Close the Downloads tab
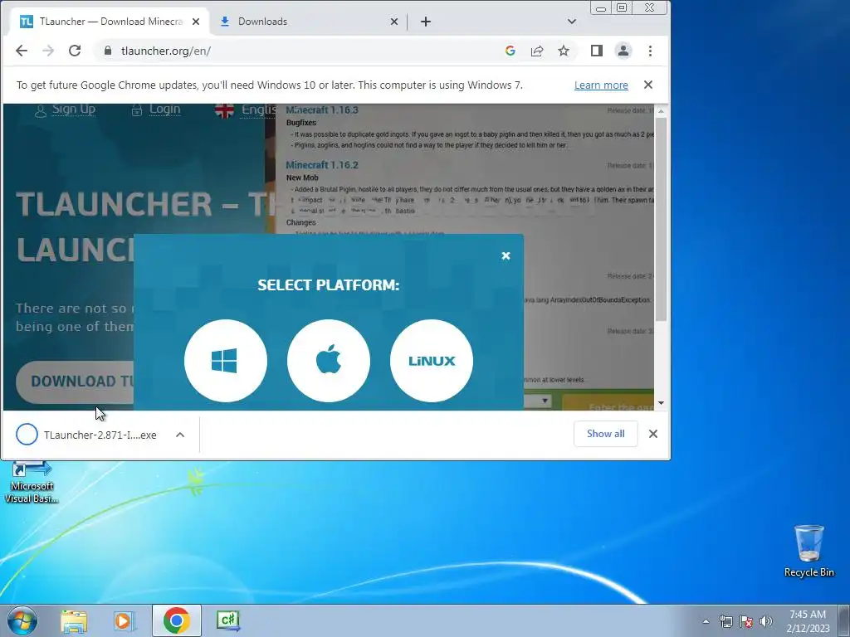The image size is (850, 637). (394, 22)
